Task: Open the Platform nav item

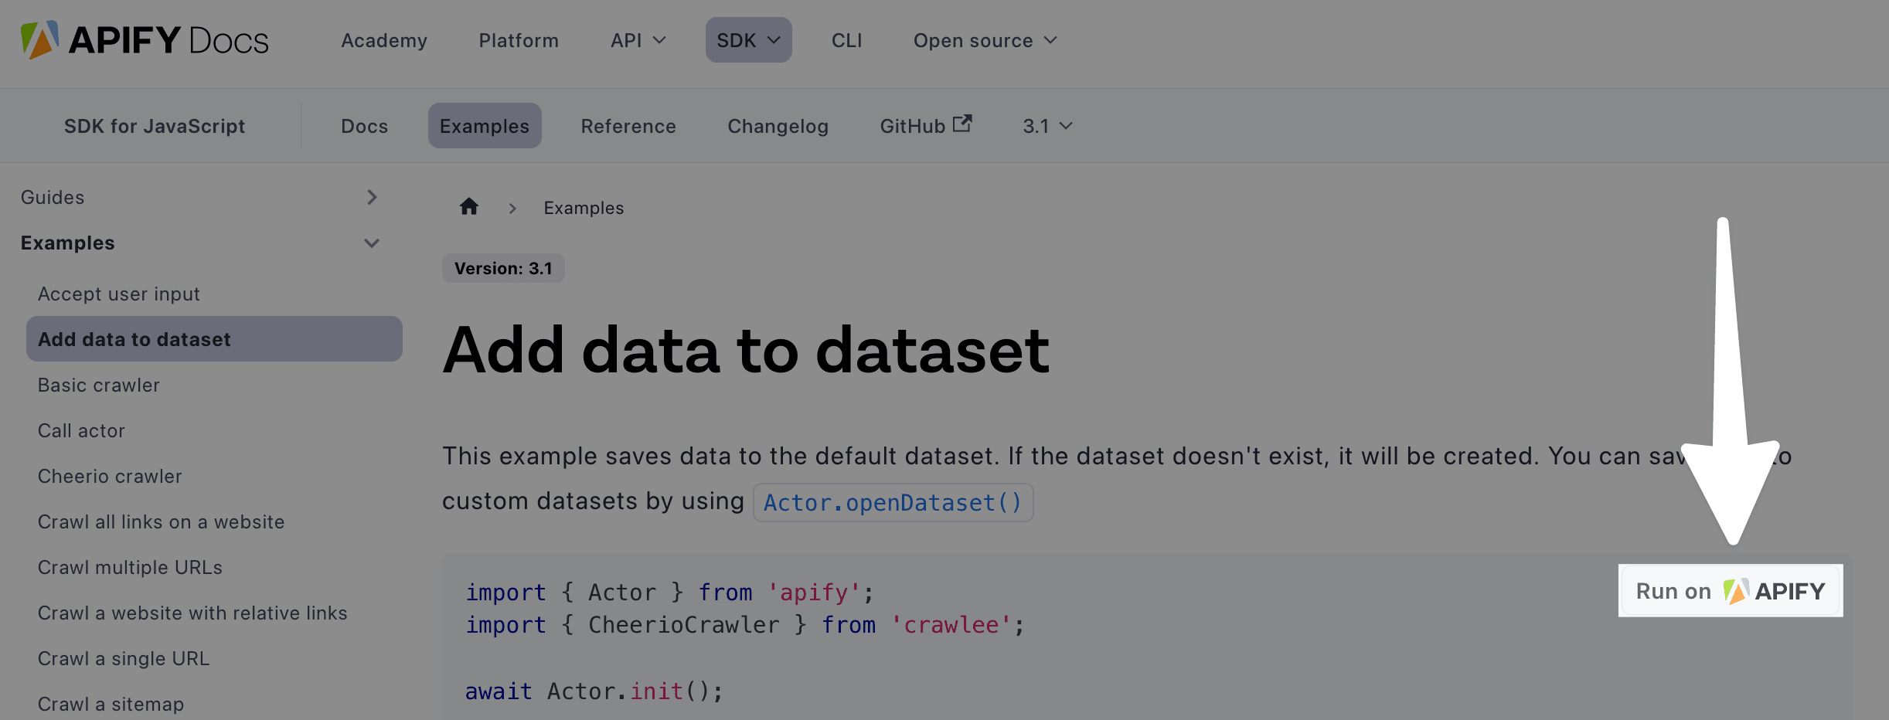Action: [x=519, y=40]
